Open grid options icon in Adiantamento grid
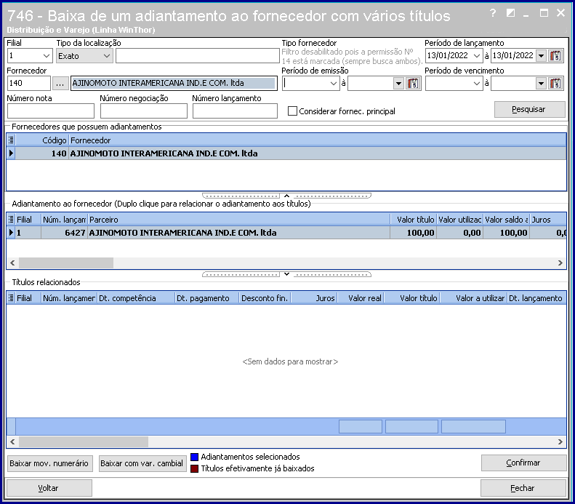Screen dimensions: 575x504 [12, 220]
